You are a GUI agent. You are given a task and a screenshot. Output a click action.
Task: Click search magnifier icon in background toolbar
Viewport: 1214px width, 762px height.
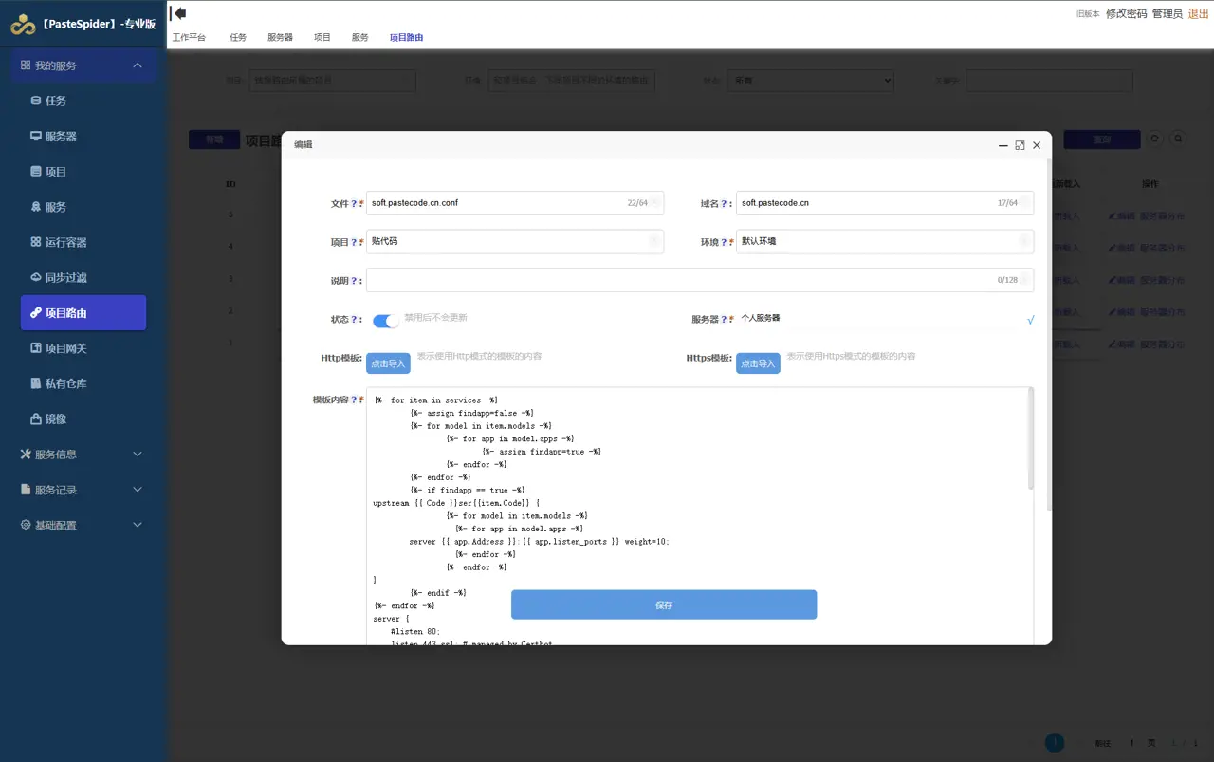(1178, 139)
